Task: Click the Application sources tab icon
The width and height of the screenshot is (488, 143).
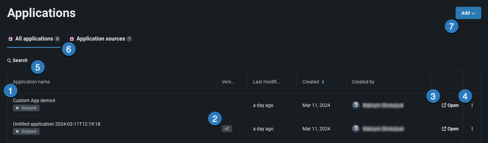Action: coord(72,39)
